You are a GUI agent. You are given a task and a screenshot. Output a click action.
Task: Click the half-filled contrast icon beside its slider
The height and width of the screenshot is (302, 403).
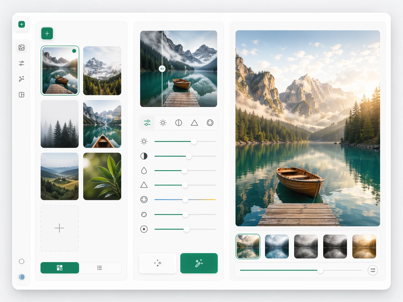tap(144, 156)
